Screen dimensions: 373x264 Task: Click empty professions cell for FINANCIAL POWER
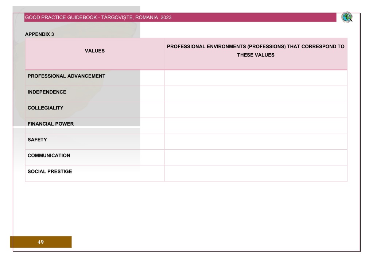point(256,126)
